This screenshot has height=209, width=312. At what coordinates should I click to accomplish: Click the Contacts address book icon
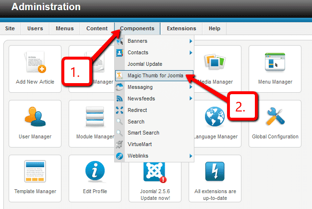[x=120, y=52]
